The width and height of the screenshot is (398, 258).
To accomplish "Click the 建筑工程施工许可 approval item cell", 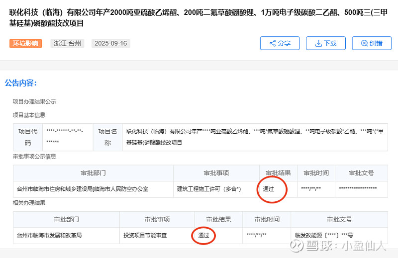I will pyautogui.click(x=216, y=189).
